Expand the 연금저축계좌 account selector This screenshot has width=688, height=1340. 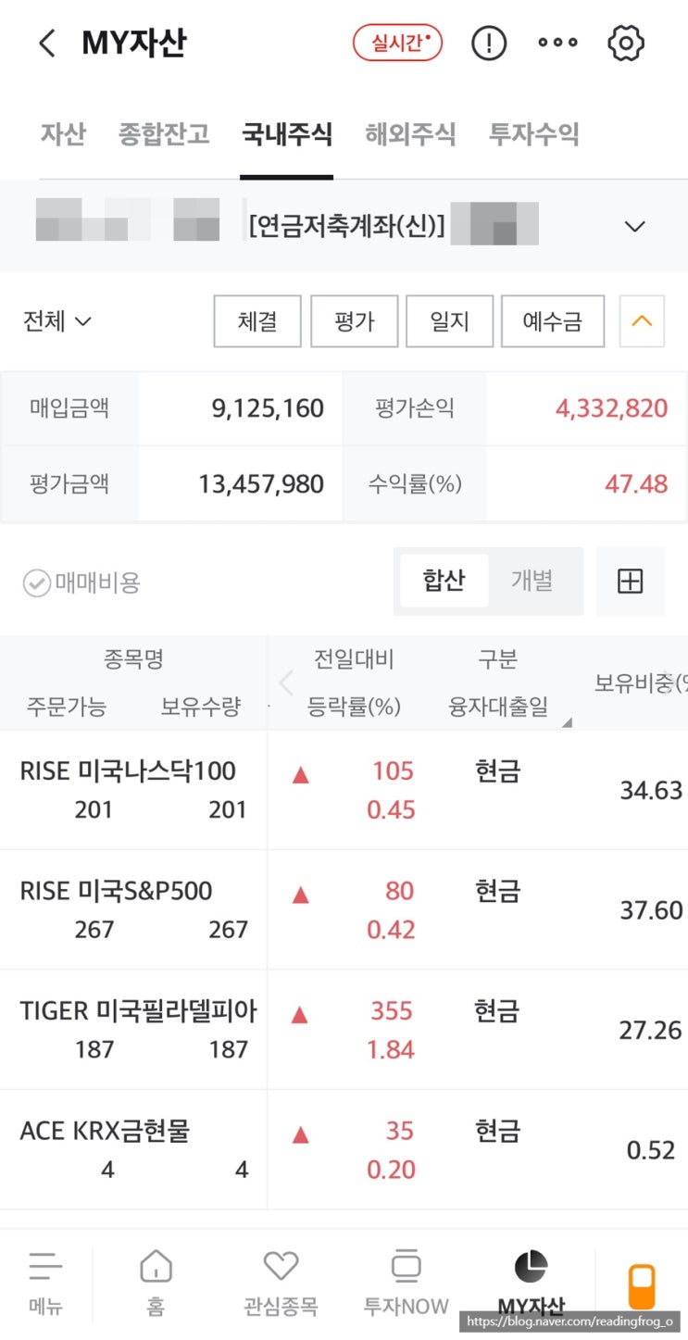(634, 227)
